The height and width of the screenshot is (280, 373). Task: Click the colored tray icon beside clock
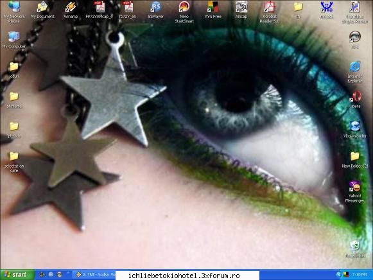(x=346, y=275)
